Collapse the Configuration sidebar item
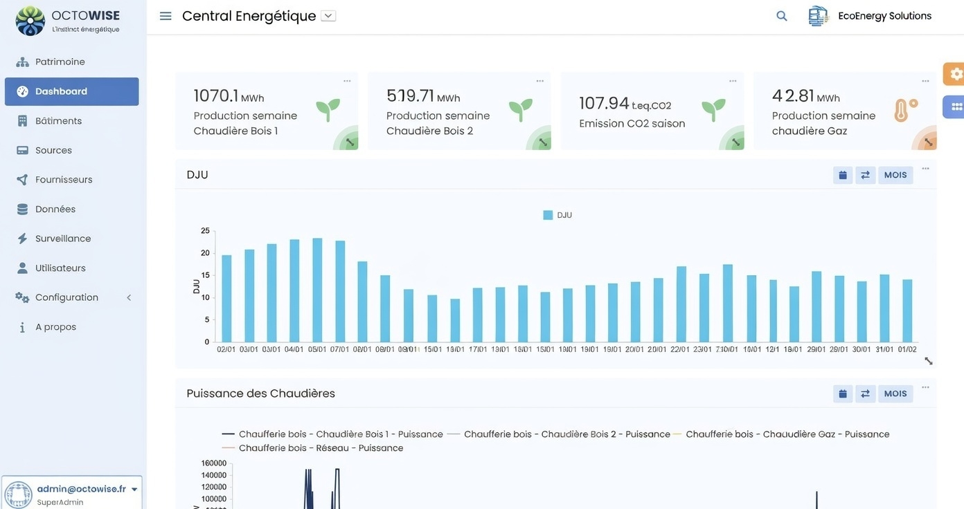This screenshot has height=509, width=964. [128, 297]
